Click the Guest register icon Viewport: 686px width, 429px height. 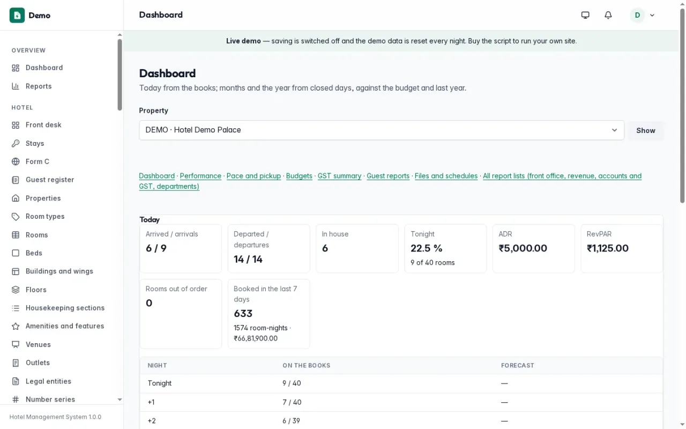point(16,180)
